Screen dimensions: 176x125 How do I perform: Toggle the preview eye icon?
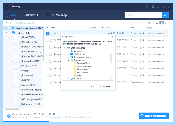(x=149, y=23)
